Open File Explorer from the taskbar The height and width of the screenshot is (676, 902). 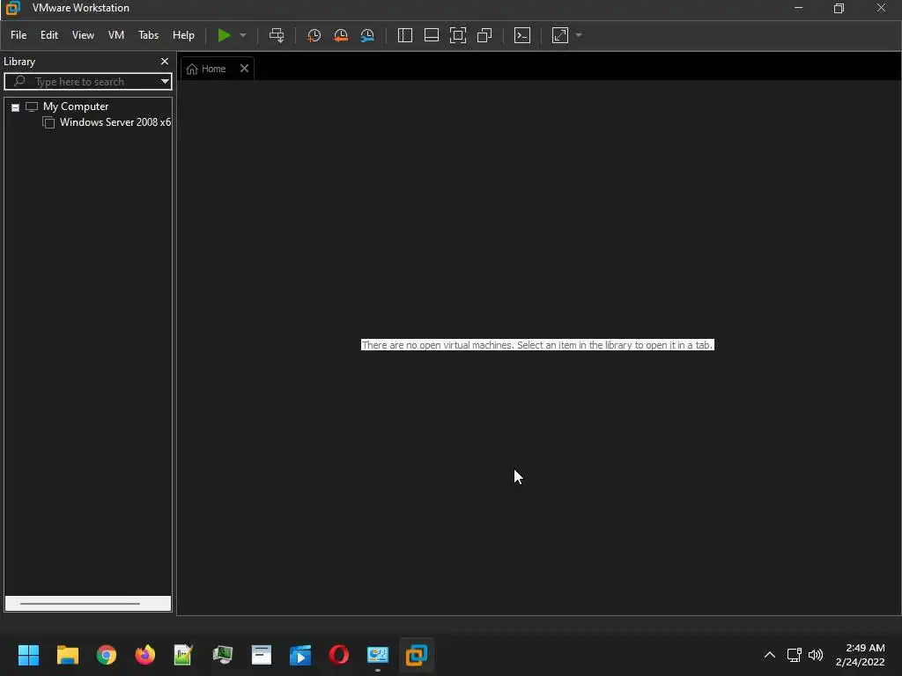click(67, 655)
